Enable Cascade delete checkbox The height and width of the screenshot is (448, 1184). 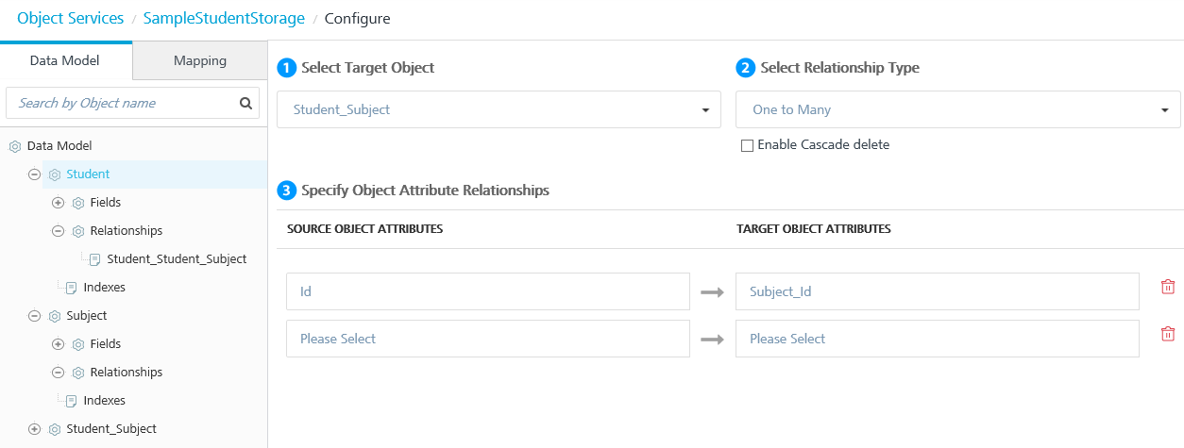[x=748, y=145]
